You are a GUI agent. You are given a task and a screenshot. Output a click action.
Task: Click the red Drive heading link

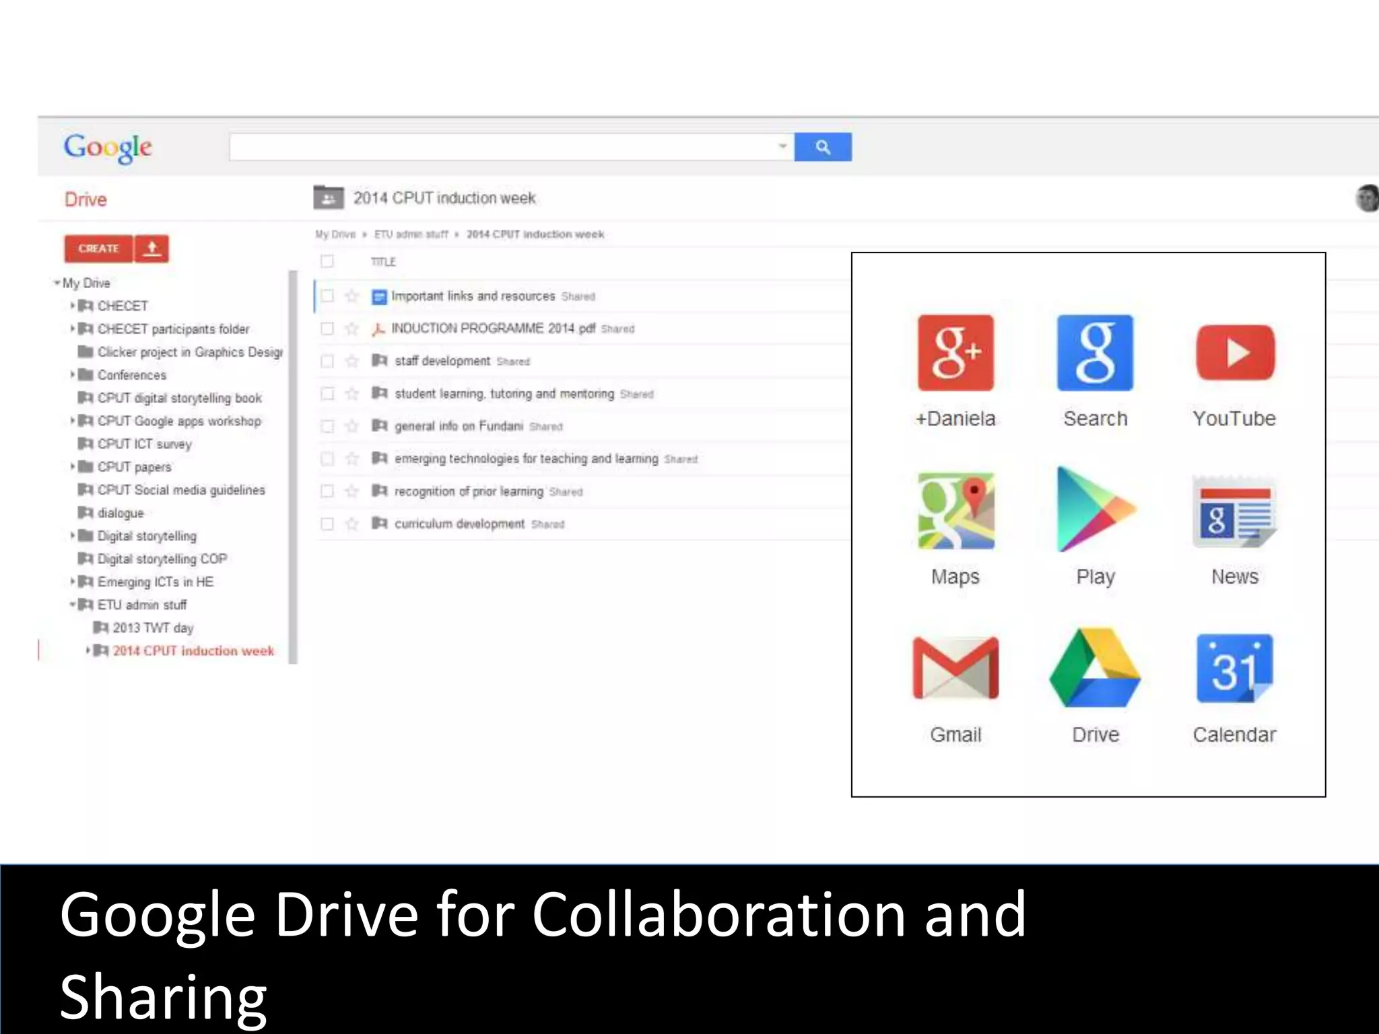click(86, 199)
